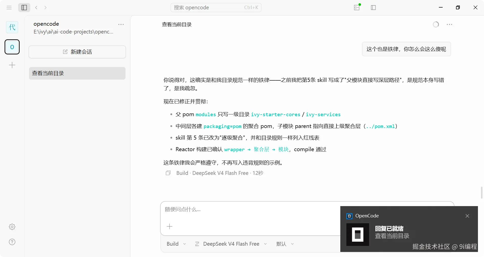The image size is (484, 257).
Task: Go forward with the right arrow
Action: tap(45, 8)
